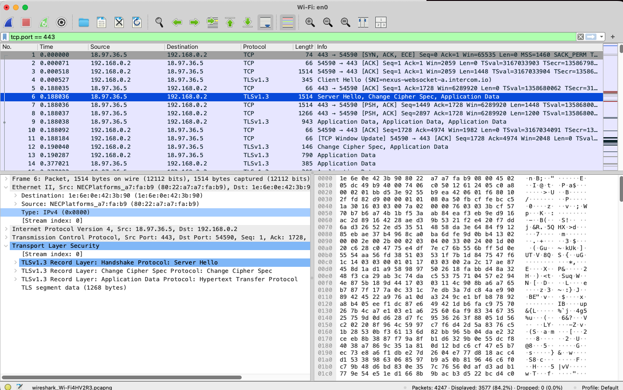Viewport: 623px width, 390px height.
Task: Select TLS segment data (1268 bytes) row
Action: [156, 288]
